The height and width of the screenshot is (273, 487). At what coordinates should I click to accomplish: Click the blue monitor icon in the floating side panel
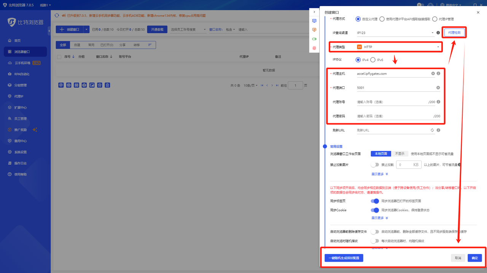(314, 21)
